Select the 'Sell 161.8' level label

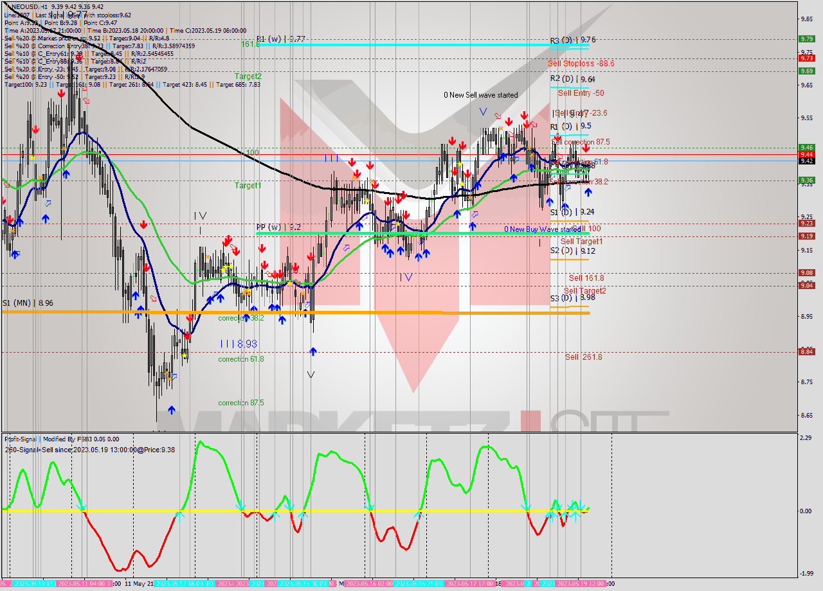tap(586, 278)
